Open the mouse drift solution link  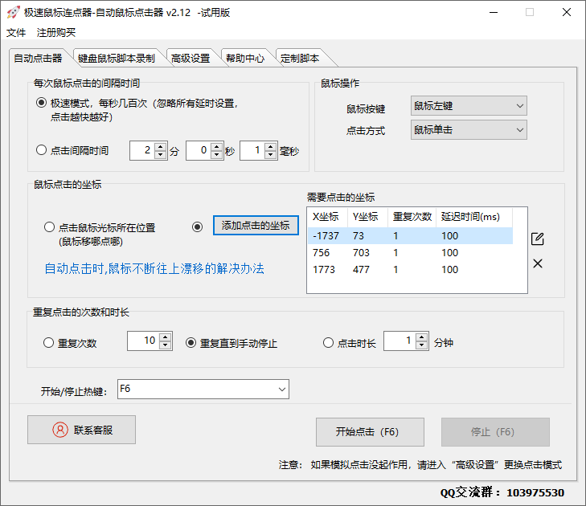[154, 268]
